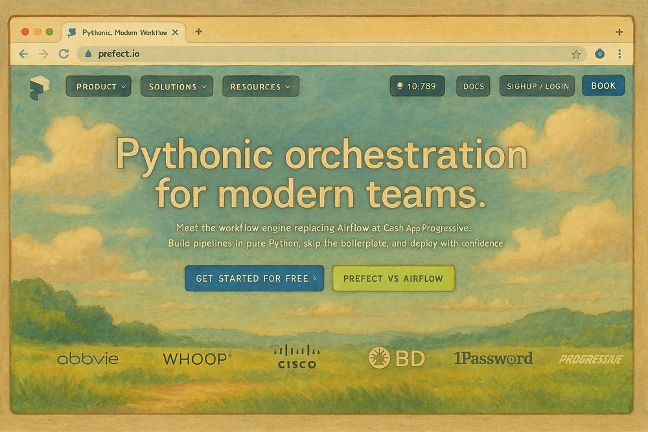Click Get Started For Free
This screenshot has height=432, width=648.
tap(255, 279)
